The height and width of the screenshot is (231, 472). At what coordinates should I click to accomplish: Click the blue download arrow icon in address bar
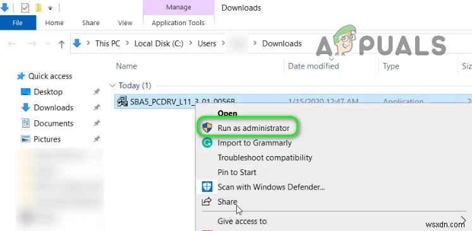point(77,43)
